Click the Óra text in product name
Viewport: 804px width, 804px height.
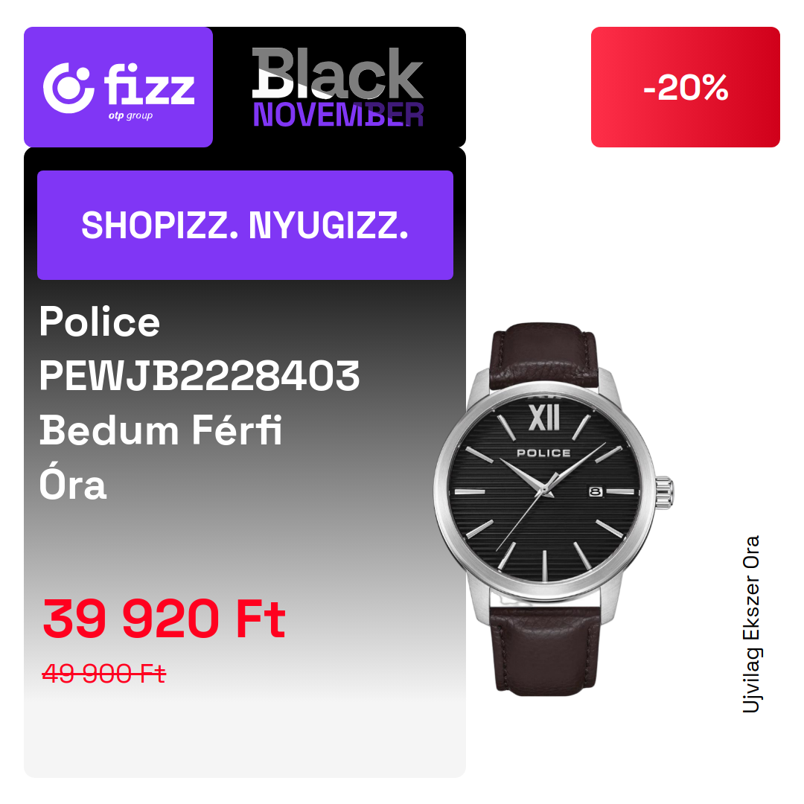click(x=73, y=482)
